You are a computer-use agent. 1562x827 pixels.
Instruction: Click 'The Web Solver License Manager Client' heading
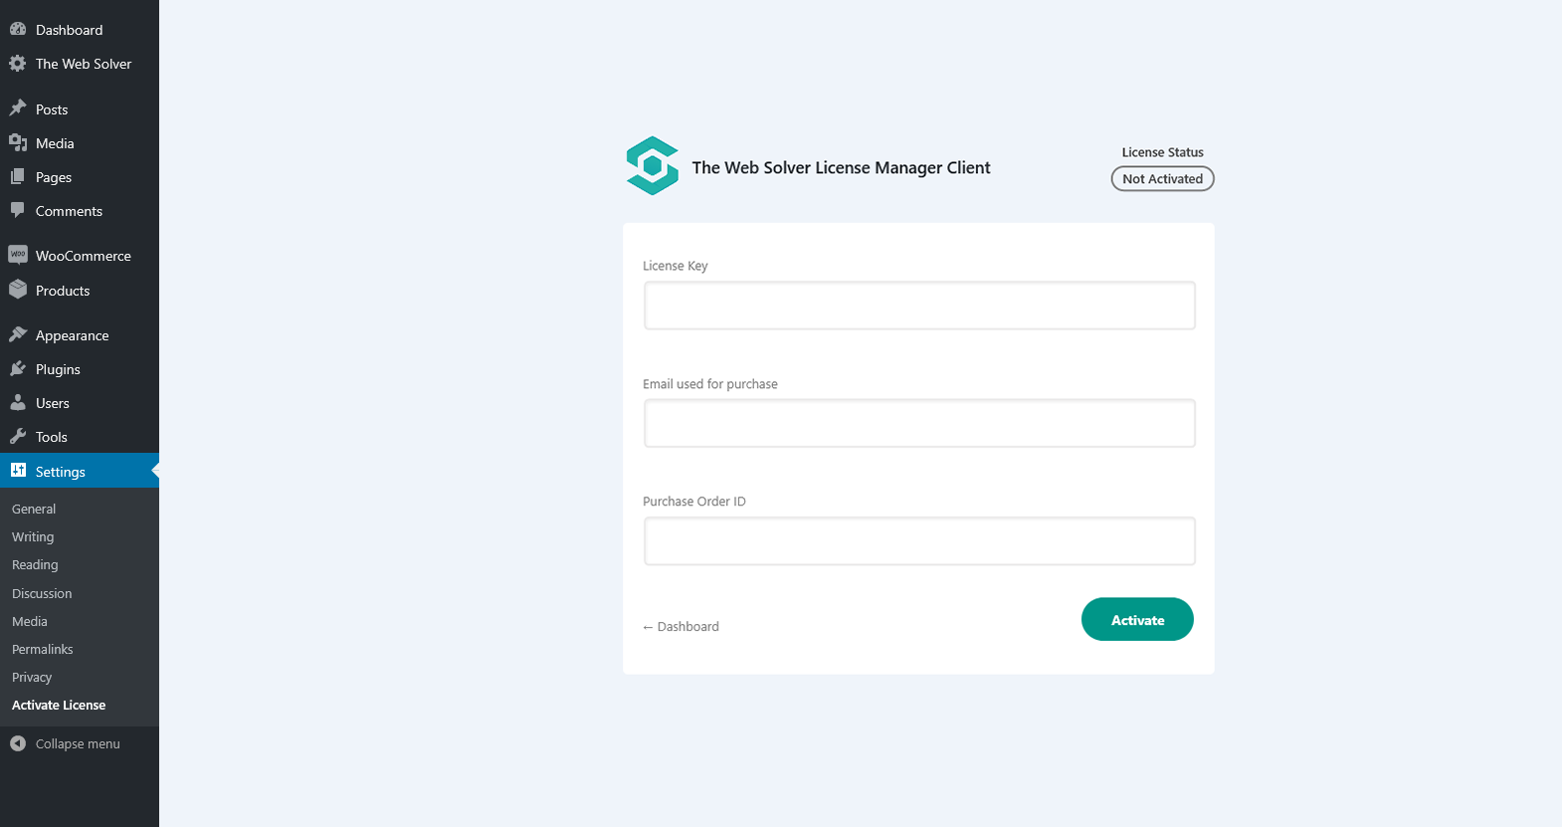click(x=841, y=167)
